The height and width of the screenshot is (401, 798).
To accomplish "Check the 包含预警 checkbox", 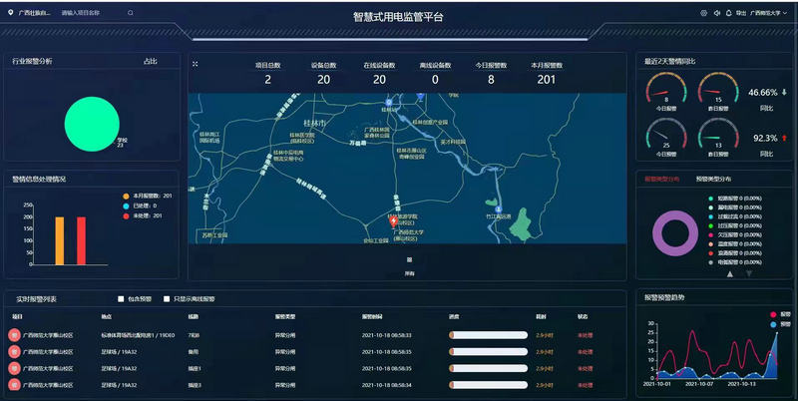I will click(121, 299).
